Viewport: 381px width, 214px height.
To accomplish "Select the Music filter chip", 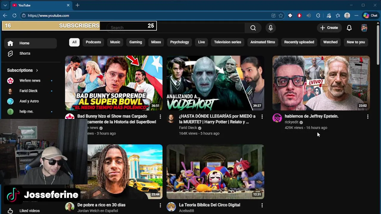I will coord(115,42).
